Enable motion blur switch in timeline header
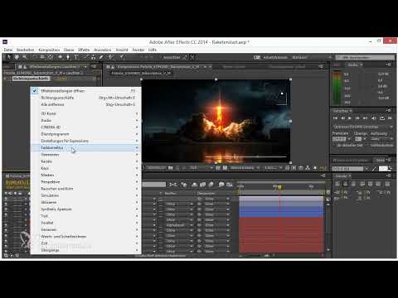398x298 pixels. (211, 185)
